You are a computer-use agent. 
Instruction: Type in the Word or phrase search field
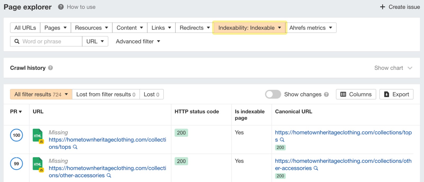click(x=50, y=42)
